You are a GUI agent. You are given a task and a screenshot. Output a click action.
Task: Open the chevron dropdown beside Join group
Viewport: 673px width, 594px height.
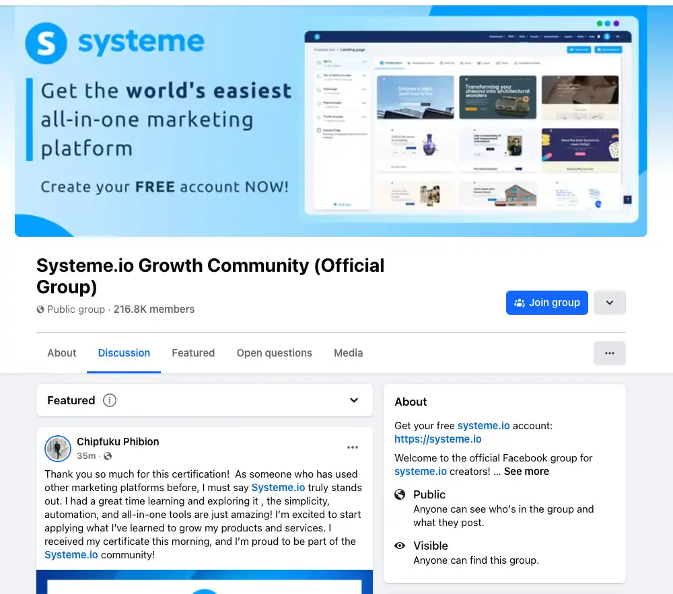pos(609,303)
